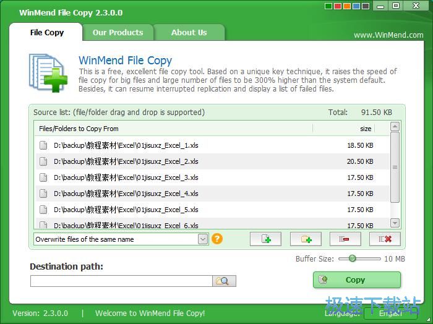The width and height of the screenshot is (433, 324).
Task: Click the Files/Folders to Copy From header
Action: pos(79,129)
